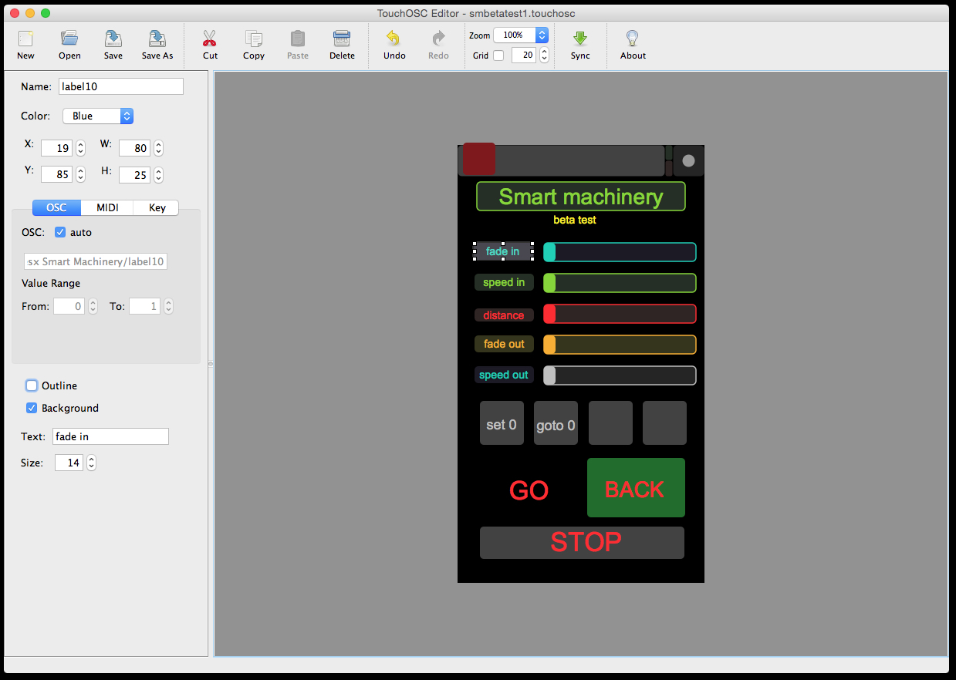Screen dimensions: 956x680
Task: Click the OSC address field ending in label10
Action: click(96, 261)
